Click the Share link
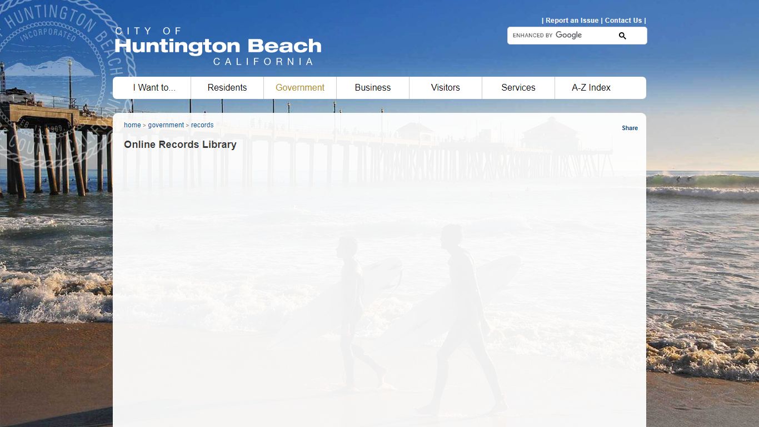Image resolution: width=759 pixels, height=427 pixels. click(630, 128)
